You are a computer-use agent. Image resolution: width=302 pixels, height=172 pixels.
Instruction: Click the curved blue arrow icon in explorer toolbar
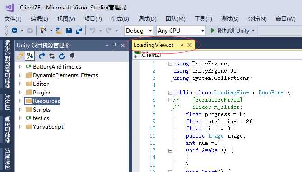(42, 56)
